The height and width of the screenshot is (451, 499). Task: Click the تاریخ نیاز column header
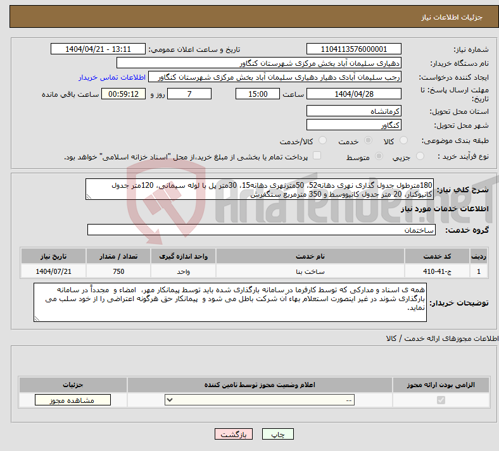pyautogui.click(x=53, y=256)
